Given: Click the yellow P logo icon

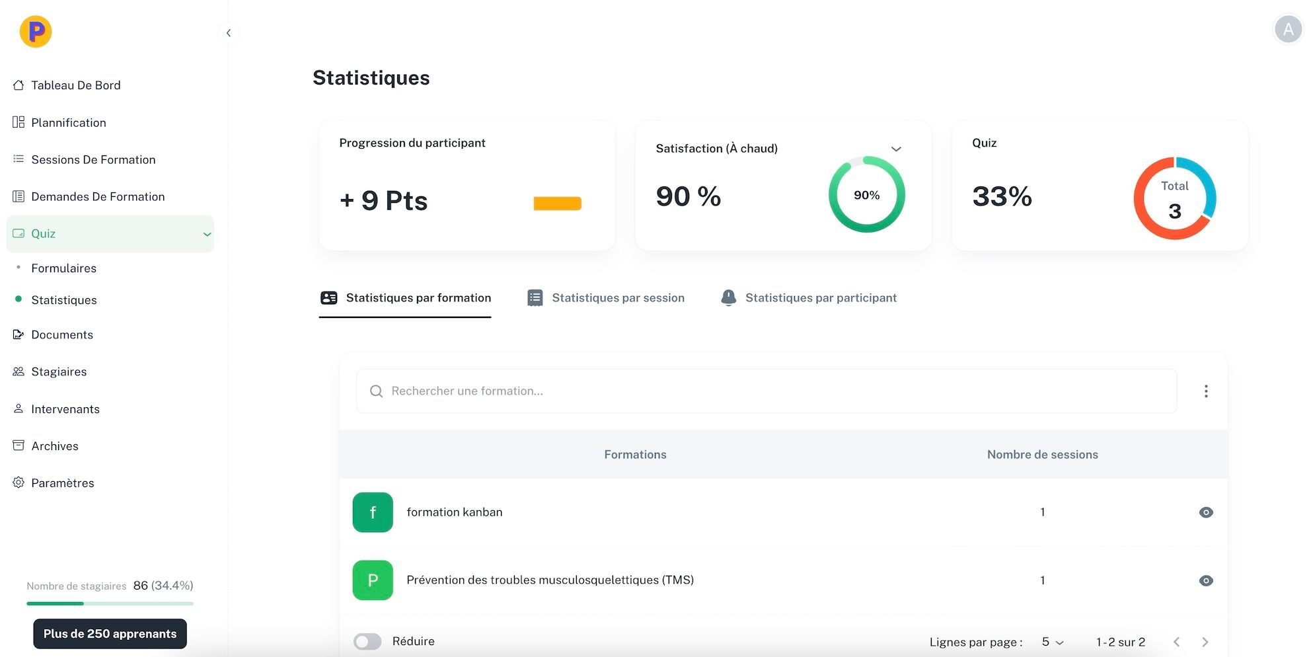Looking at the screenshot, I should point(36,31).
